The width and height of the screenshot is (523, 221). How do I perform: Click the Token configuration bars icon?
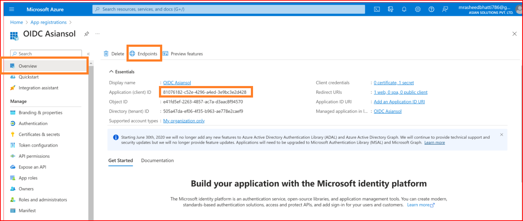click(13, 145)
